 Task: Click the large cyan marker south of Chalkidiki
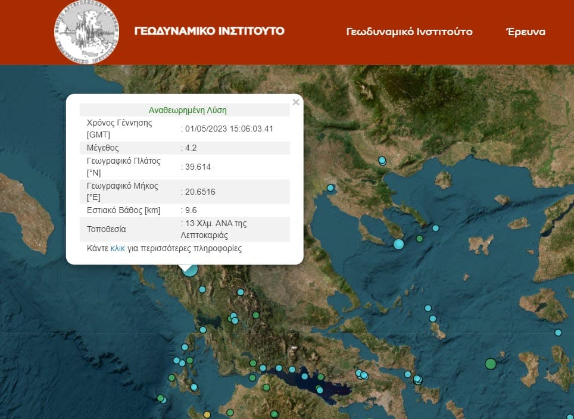(x=399, y=244)
